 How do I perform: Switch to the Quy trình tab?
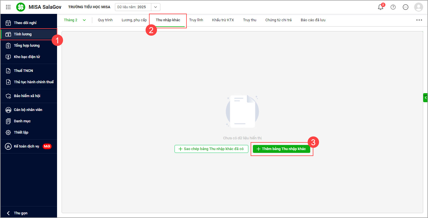105,20
